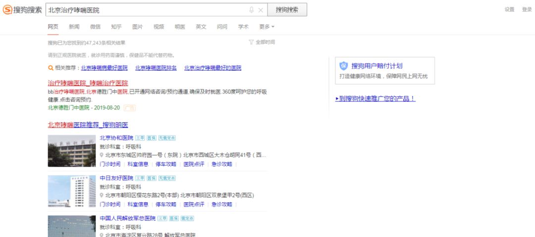535x237 pixels.
Task: Open the 北京哮喘医院排名 suggestion link
Action: pyautogui.click(x=156, y=68)
